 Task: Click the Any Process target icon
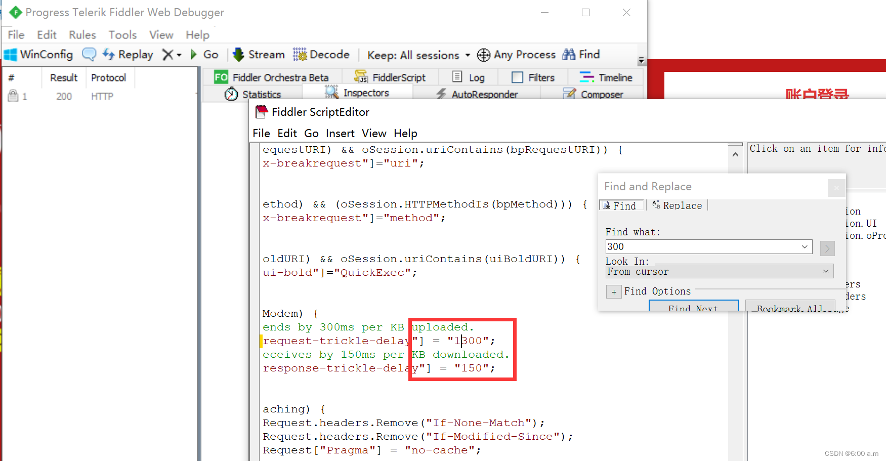click(484, 55)
